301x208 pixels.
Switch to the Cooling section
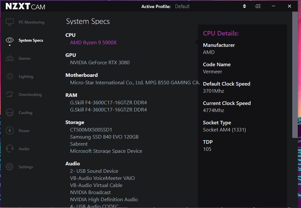25,112
